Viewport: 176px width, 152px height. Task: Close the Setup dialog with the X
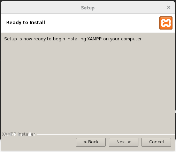coord(169,7)
